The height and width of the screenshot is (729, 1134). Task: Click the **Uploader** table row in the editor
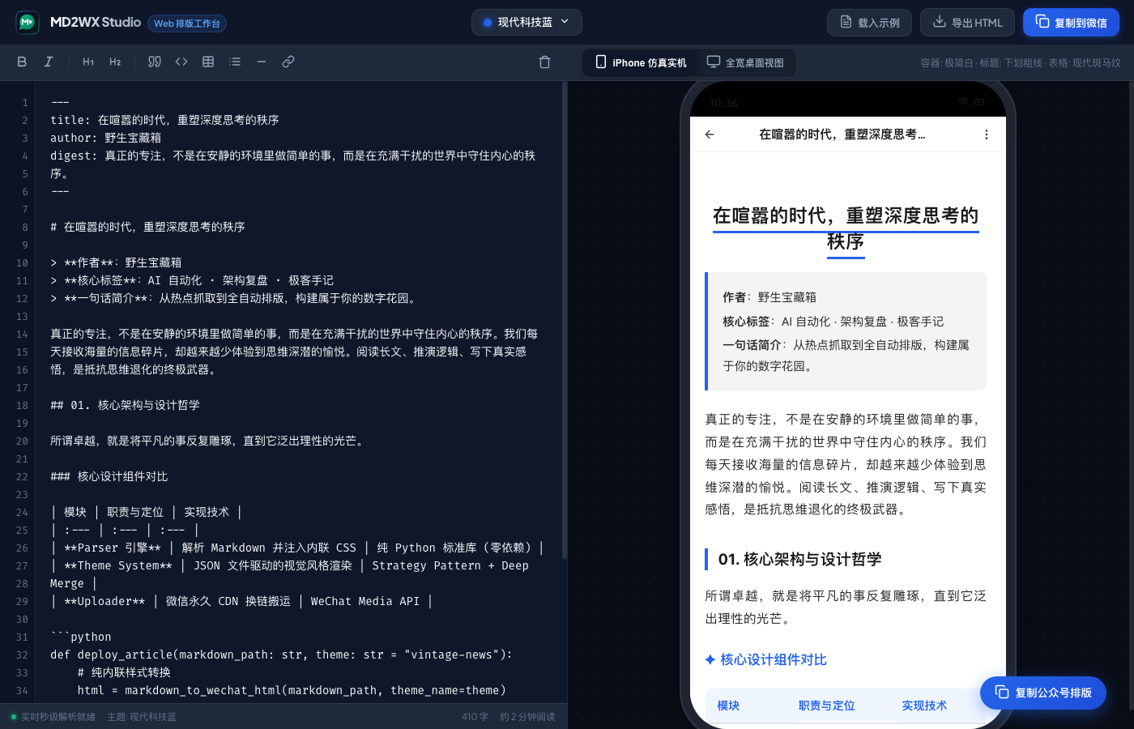coord(241,601)
